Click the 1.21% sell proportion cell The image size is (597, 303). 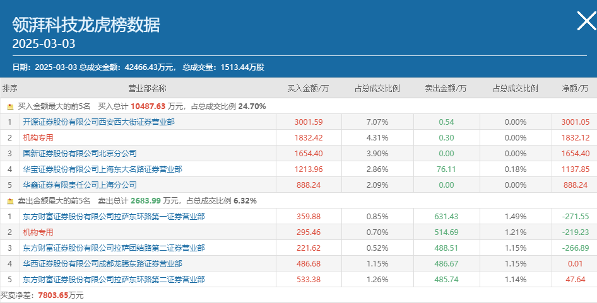coord(516,232)
